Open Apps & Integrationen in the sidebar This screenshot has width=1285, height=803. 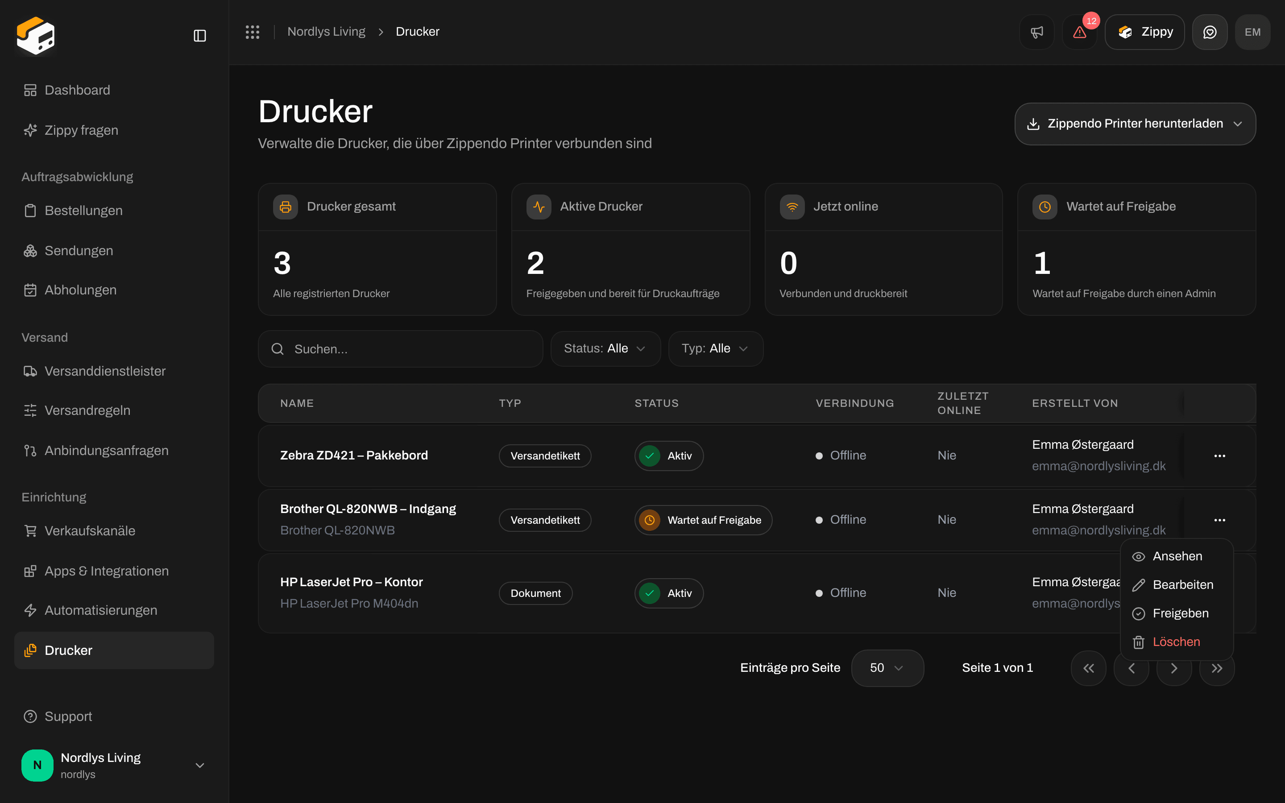(114, 571)
